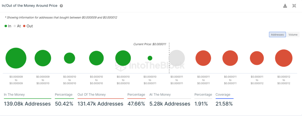
Task: Click the 50.42% percentage value
Action: pos(64,104)
